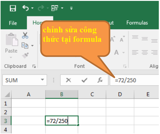The height and width of the screenshot is (134, 160).
Task: Click the Copy icon
Action: click(25, 45)
